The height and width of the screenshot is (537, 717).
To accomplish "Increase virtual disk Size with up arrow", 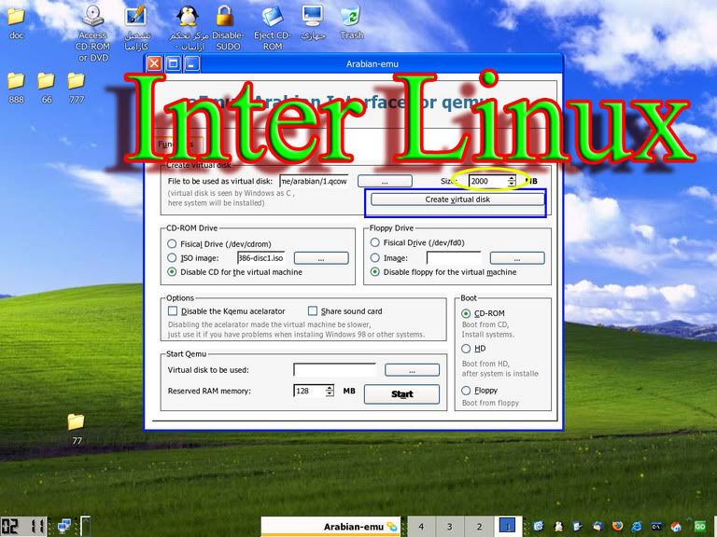I will tap(512, 178).
